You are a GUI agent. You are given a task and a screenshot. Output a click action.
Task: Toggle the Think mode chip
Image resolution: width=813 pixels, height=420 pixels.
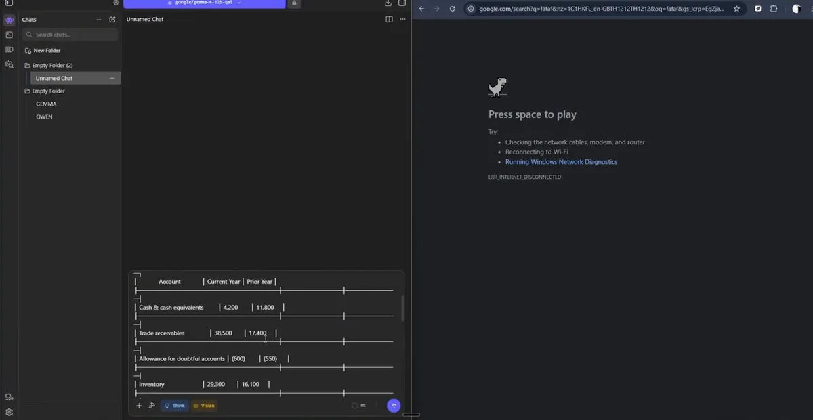click(x=175, y=406)
